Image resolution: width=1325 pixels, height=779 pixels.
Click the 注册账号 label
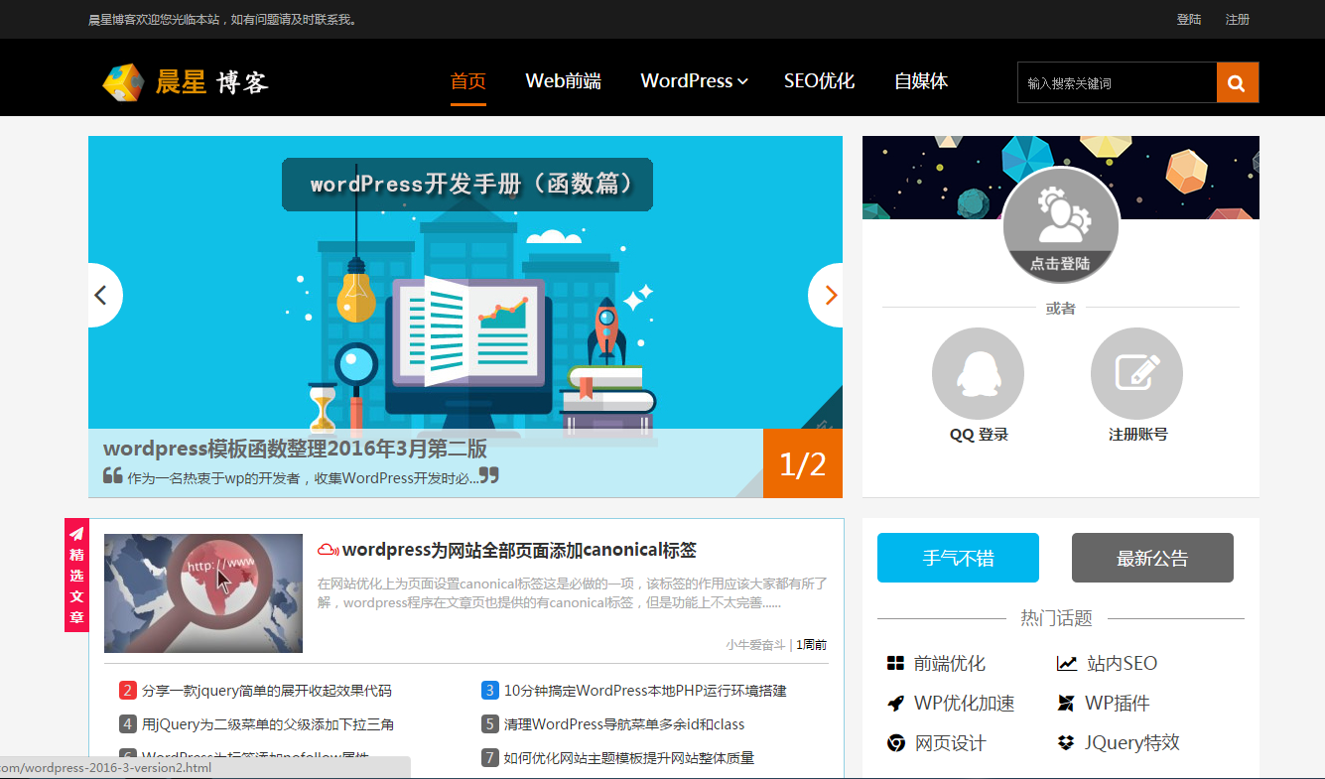click(x=1138, y=435)
